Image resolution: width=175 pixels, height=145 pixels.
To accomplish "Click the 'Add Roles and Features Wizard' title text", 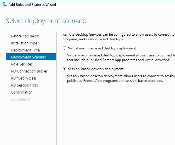I will tap(32, 5).
